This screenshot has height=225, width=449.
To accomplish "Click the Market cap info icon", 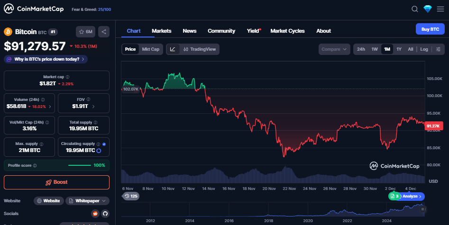I will tap(68, 77).
